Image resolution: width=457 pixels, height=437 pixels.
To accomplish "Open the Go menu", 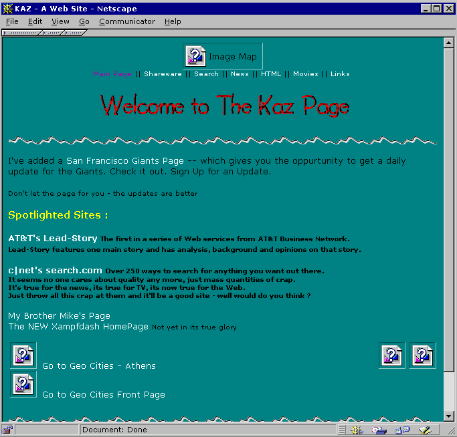I will pyautogui.click(x=84, y=21).
